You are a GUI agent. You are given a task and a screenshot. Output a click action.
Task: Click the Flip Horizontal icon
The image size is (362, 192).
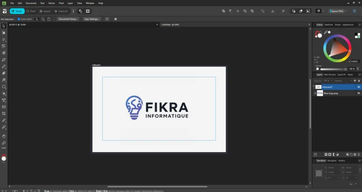273,11
